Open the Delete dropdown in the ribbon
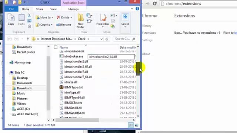The width and height of the screenshot is (237, 133). click(x=64, y=17)
